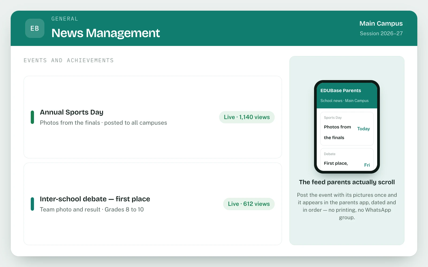Click Main Campus in the header
The height and width of the screenshot is (267, 428).
tap(381, 23)
